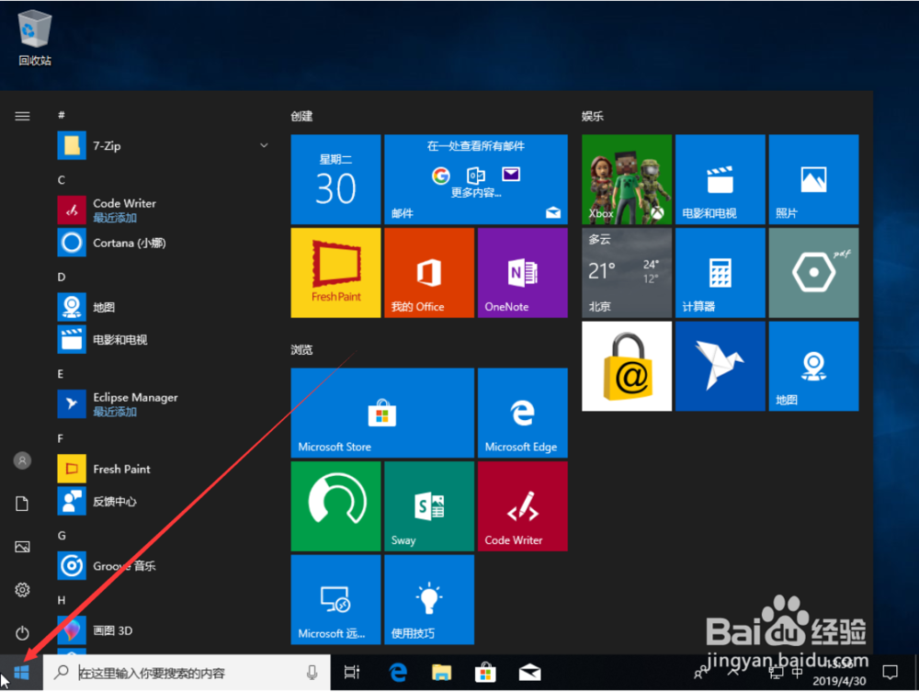This screenshot has width=919, height=692.
Task: Open the 计算器 (Calculator) tile
Action: pyautogui.click(x=720, y=272)
